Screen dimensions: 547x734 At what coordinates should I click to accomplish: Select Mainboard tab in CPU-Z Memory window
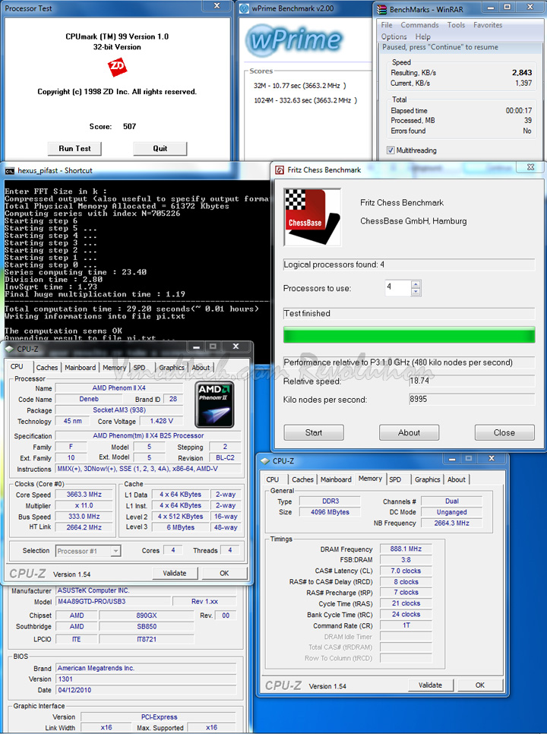[x=336, y=479]
